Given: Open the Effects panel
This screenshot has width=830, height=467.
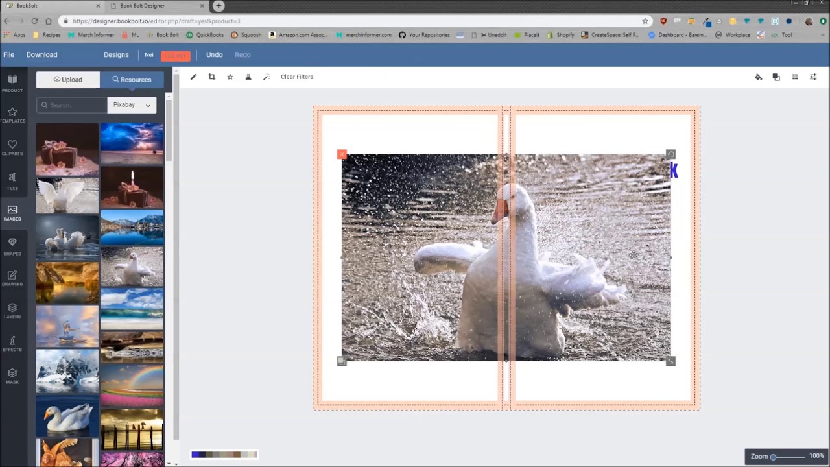Looking at the screenshot, I should [x=12, y=344].
